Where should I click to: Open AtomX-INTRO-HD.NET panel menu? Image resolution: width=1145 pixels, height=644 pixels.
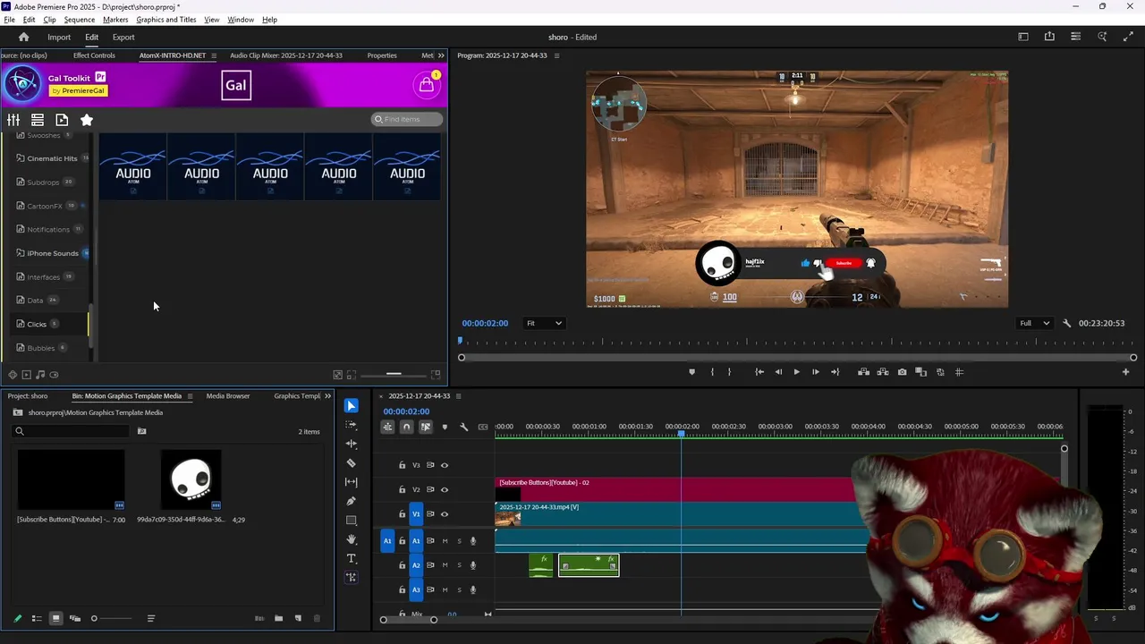click(213, 55)
